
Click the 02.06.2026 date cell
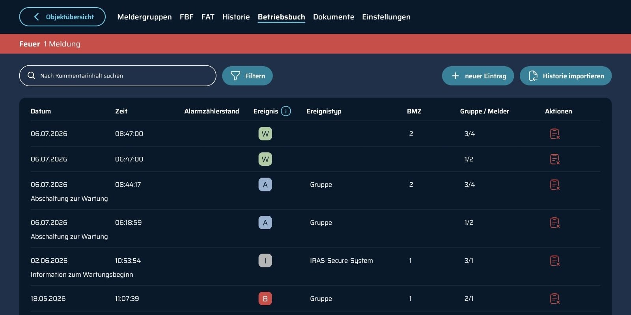pyautogui.click(x=49, y=261)
